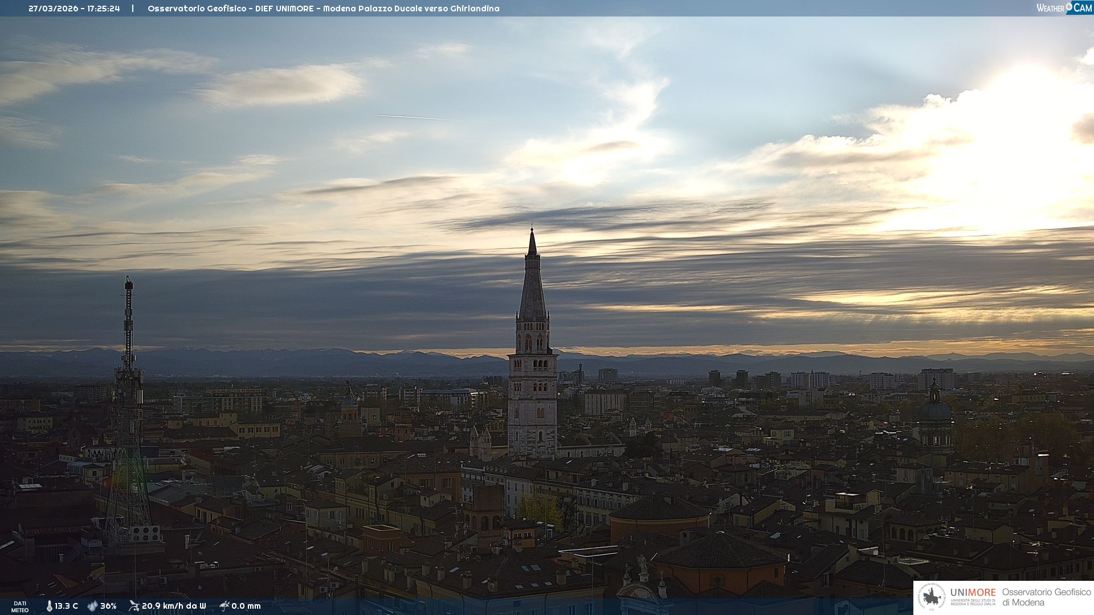This screenshot has width=1094, height=615.
Task: Click the 0.0 mm rainfall value
Action: (x=246, y=606)
